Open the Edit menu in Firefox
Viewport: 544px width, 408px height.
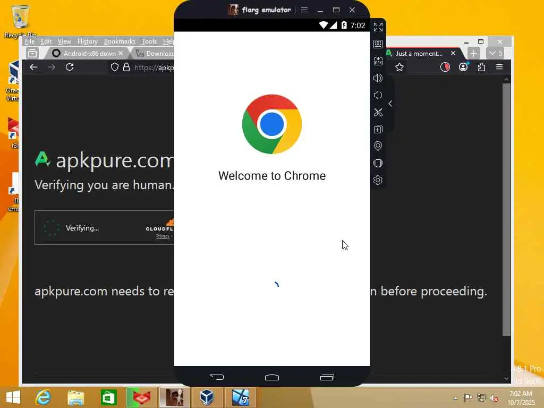click(46, 41)
